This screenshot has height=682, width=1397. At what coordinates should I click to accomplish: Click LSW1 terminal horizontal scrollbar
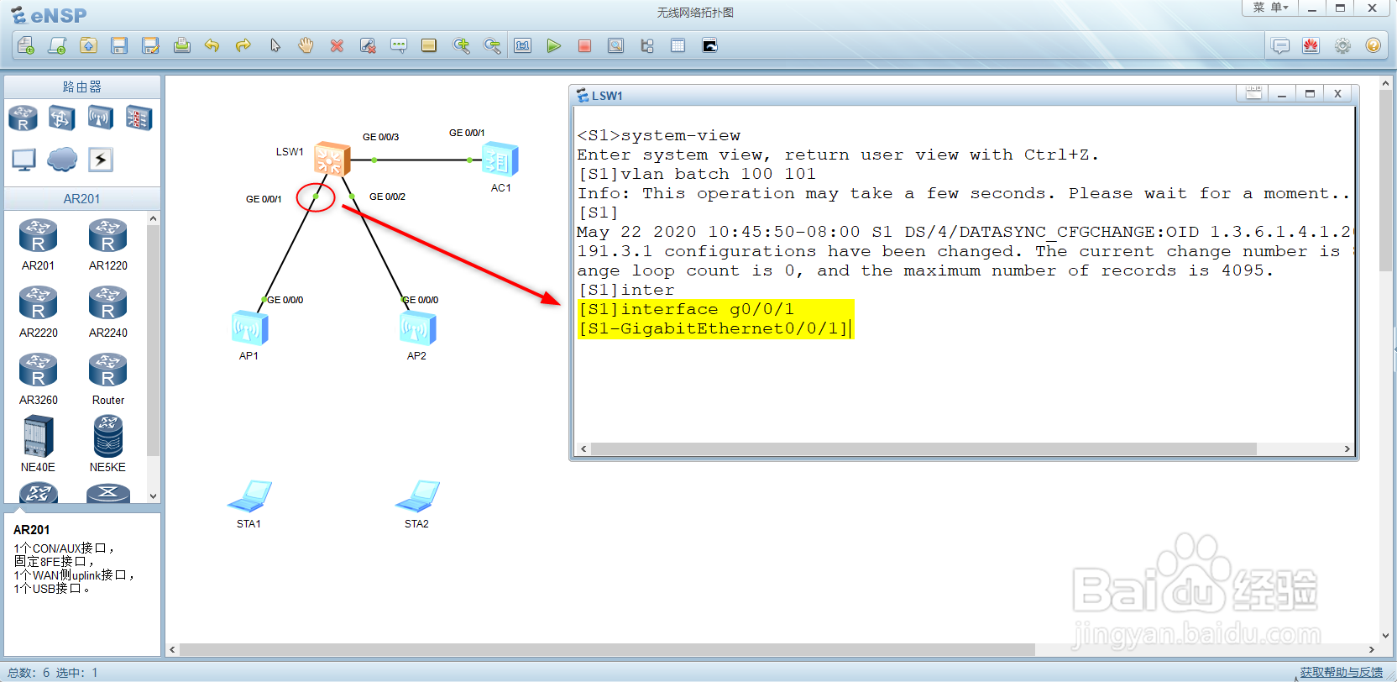pyautogui.click(x=923, y=449)
